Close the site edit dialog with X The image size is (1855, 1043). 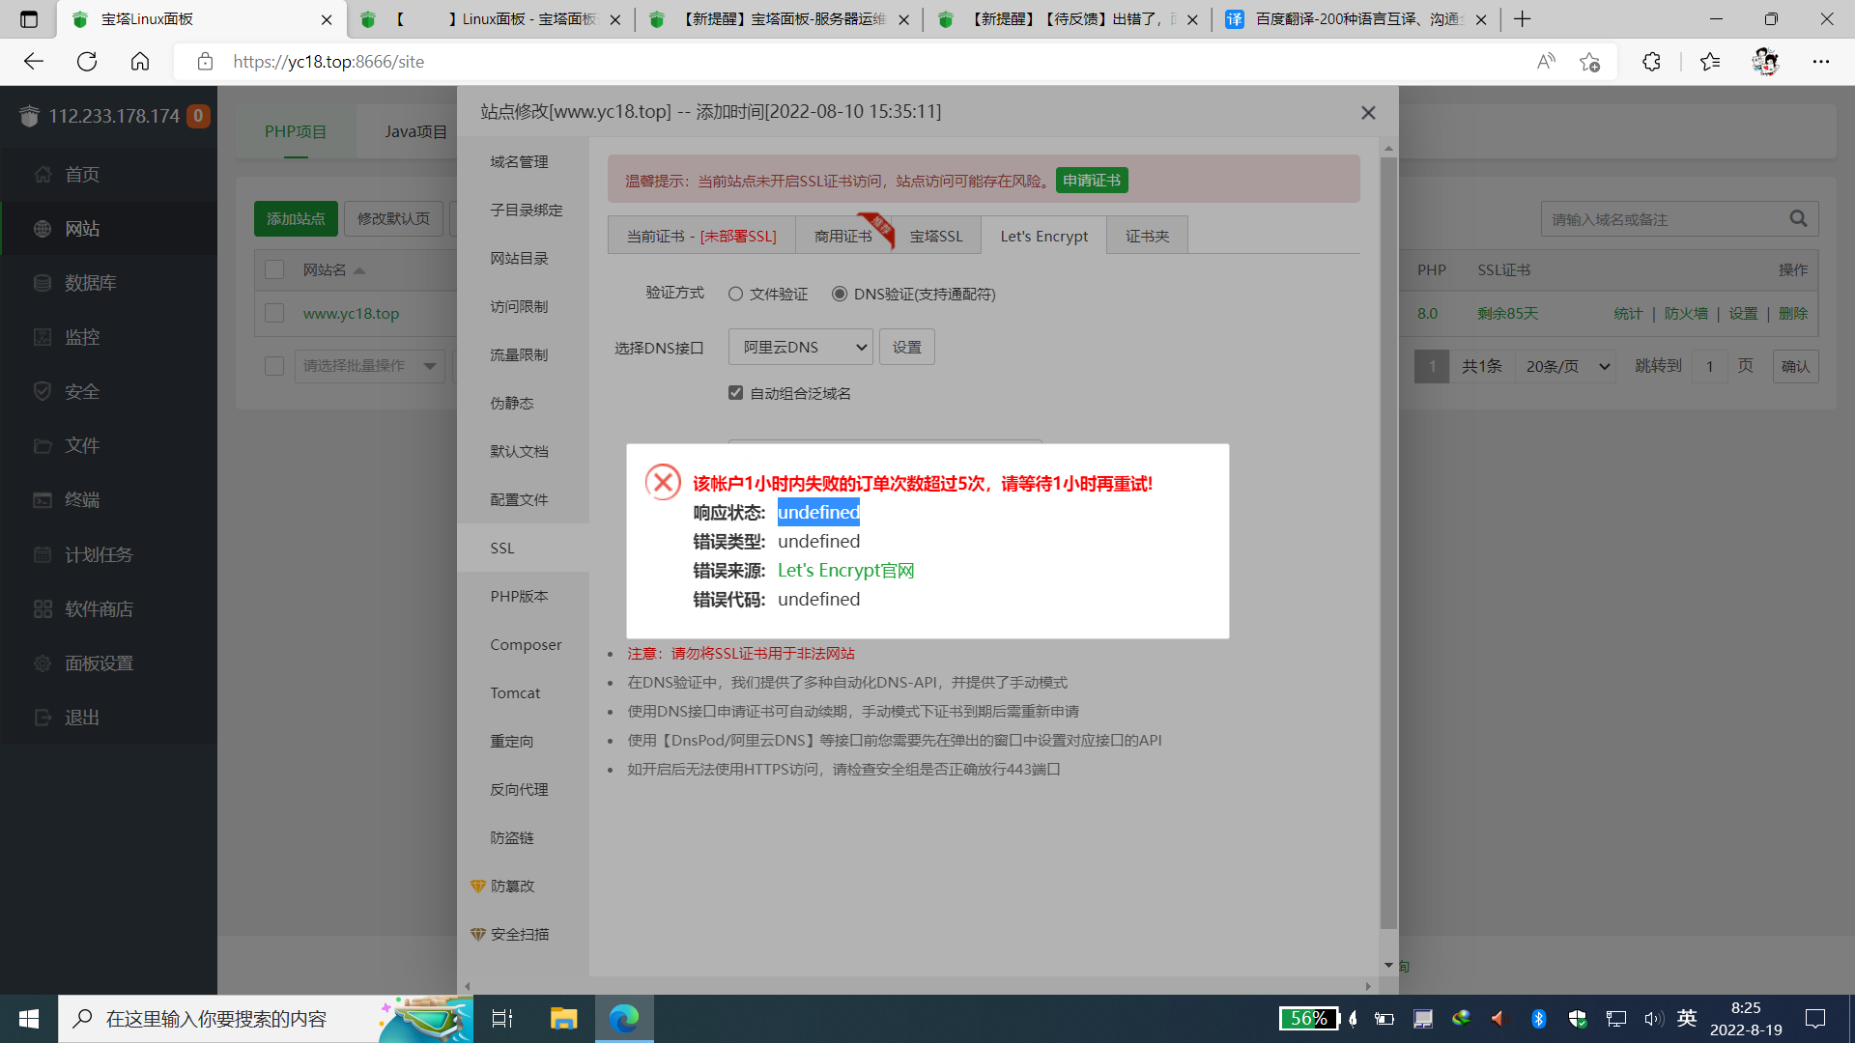(1368, 113)
